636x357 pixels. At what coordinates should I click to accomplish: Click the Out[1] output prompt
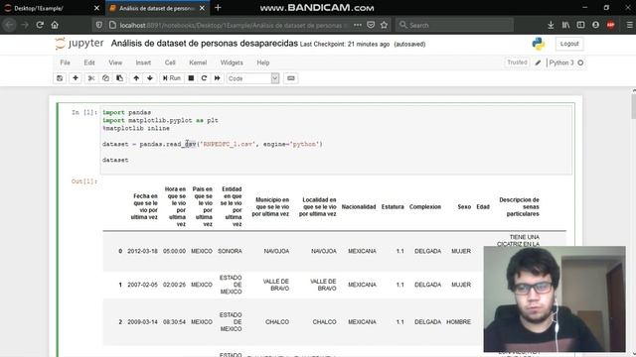click(x=84, y=181)
